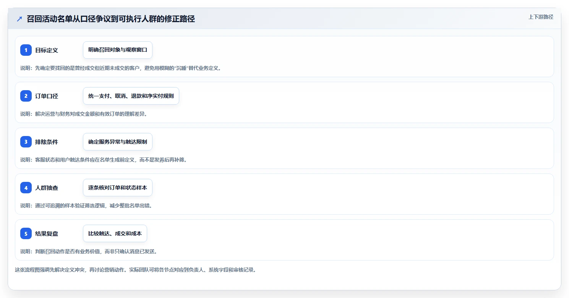
Task: Click the description starting 先确定要找回的是曾经成交
Action: click(121, 68)
